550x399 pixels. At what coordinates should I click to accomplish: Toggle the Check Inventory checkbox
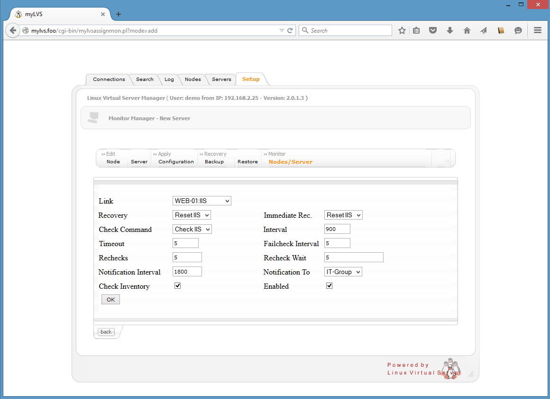(x=178, y=286)
